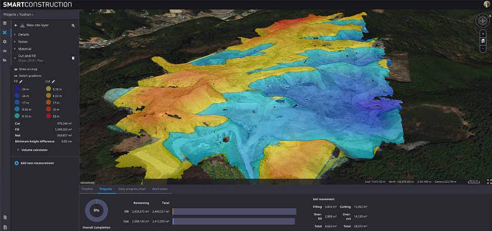Screen dimensions: 492x231
Task: Edit the Cut gradient with the pencil icon
Action: coord(53,81)
